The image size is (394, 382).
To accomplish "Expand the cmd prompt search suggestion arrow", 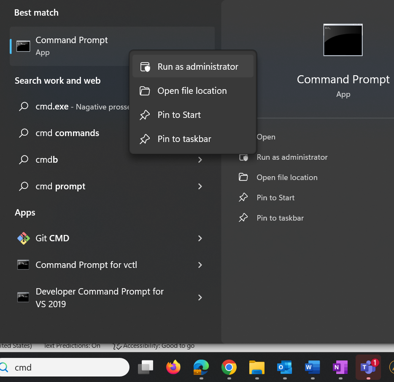I will (x=200, y=186).
